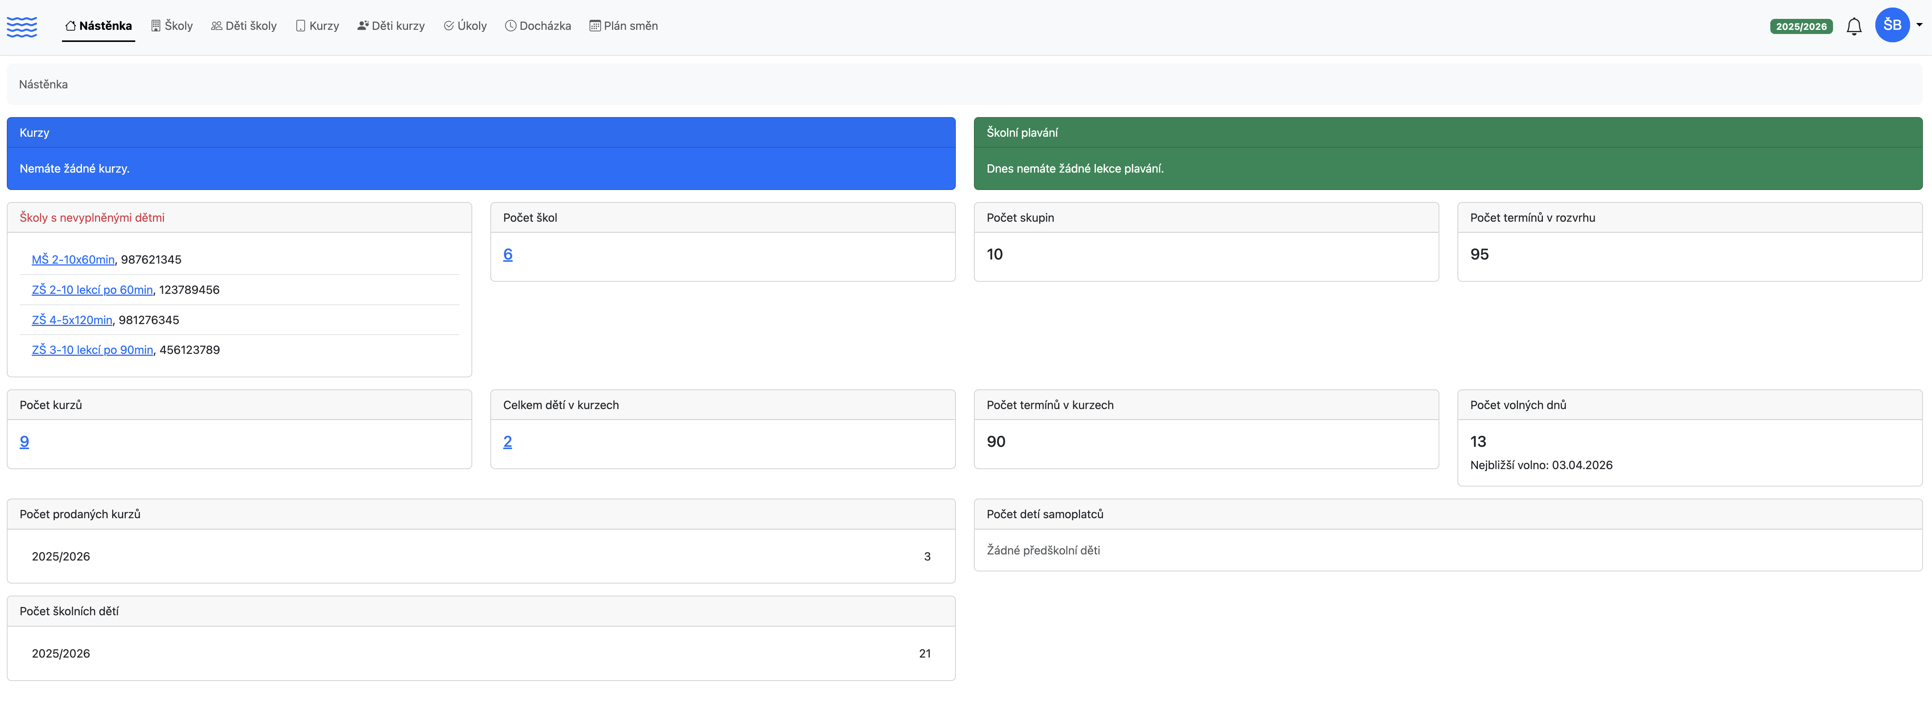Expand the profile dropdown chevron
This screenshot has width=1932, height=701.
1920,25
